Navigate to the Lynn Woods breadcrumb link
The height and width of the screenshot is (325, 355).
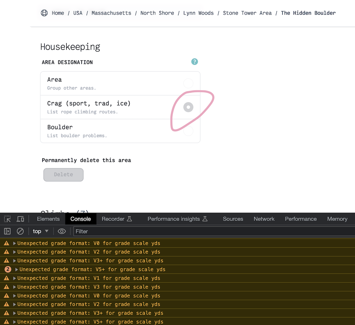click(198, 13)
